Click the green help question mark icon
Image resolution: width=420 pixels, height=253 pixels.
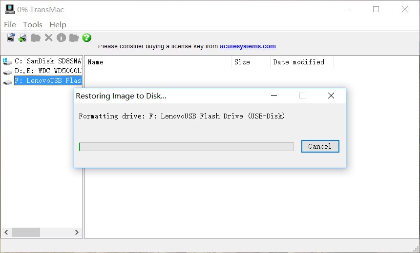click(x=87, y=38)
